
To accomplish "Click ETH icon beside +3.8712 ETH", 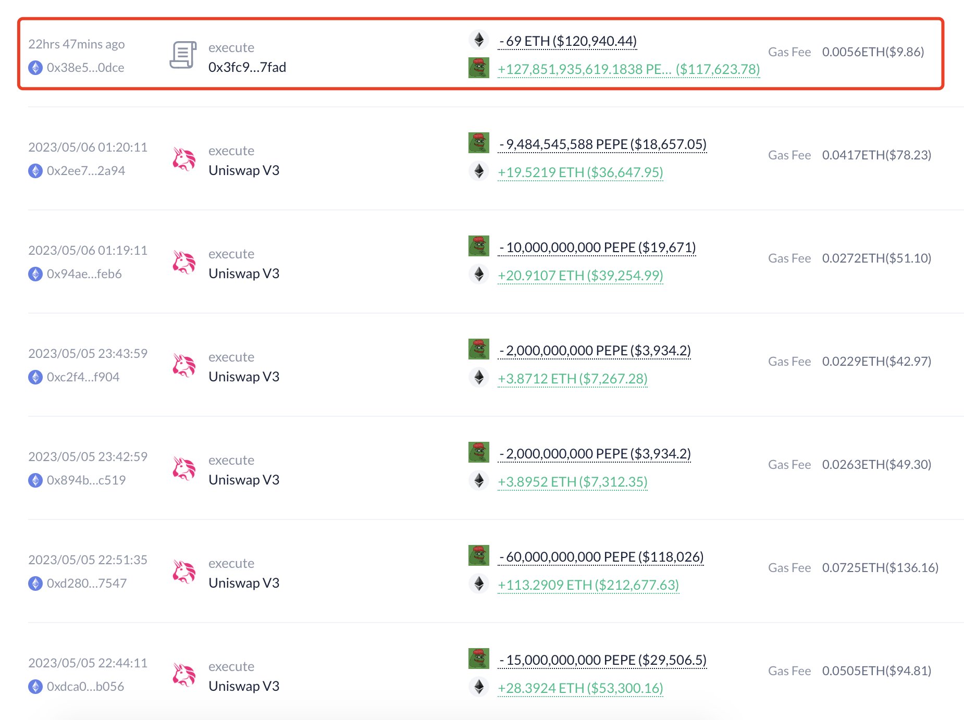I will (479, 377).
